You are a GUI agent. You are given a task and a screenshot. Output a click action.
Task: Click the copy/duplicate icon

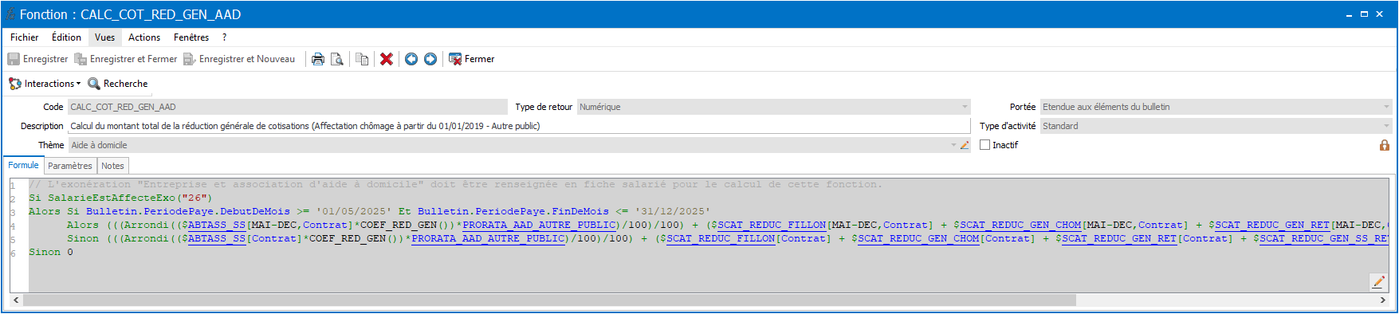point(362,59)
